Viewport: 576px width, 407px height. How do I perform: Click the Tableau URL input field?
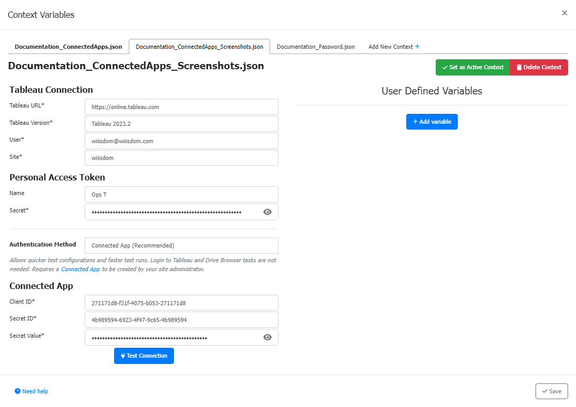[x=181, y=106]
